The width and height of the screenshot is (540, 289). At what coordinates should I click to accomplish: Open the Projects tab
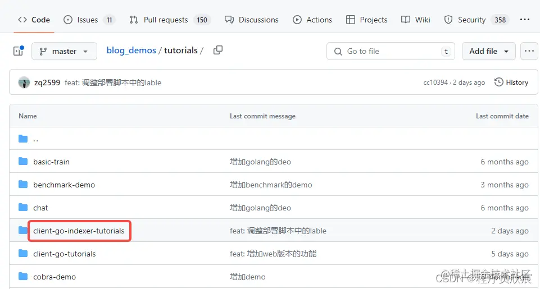[366, 20]
